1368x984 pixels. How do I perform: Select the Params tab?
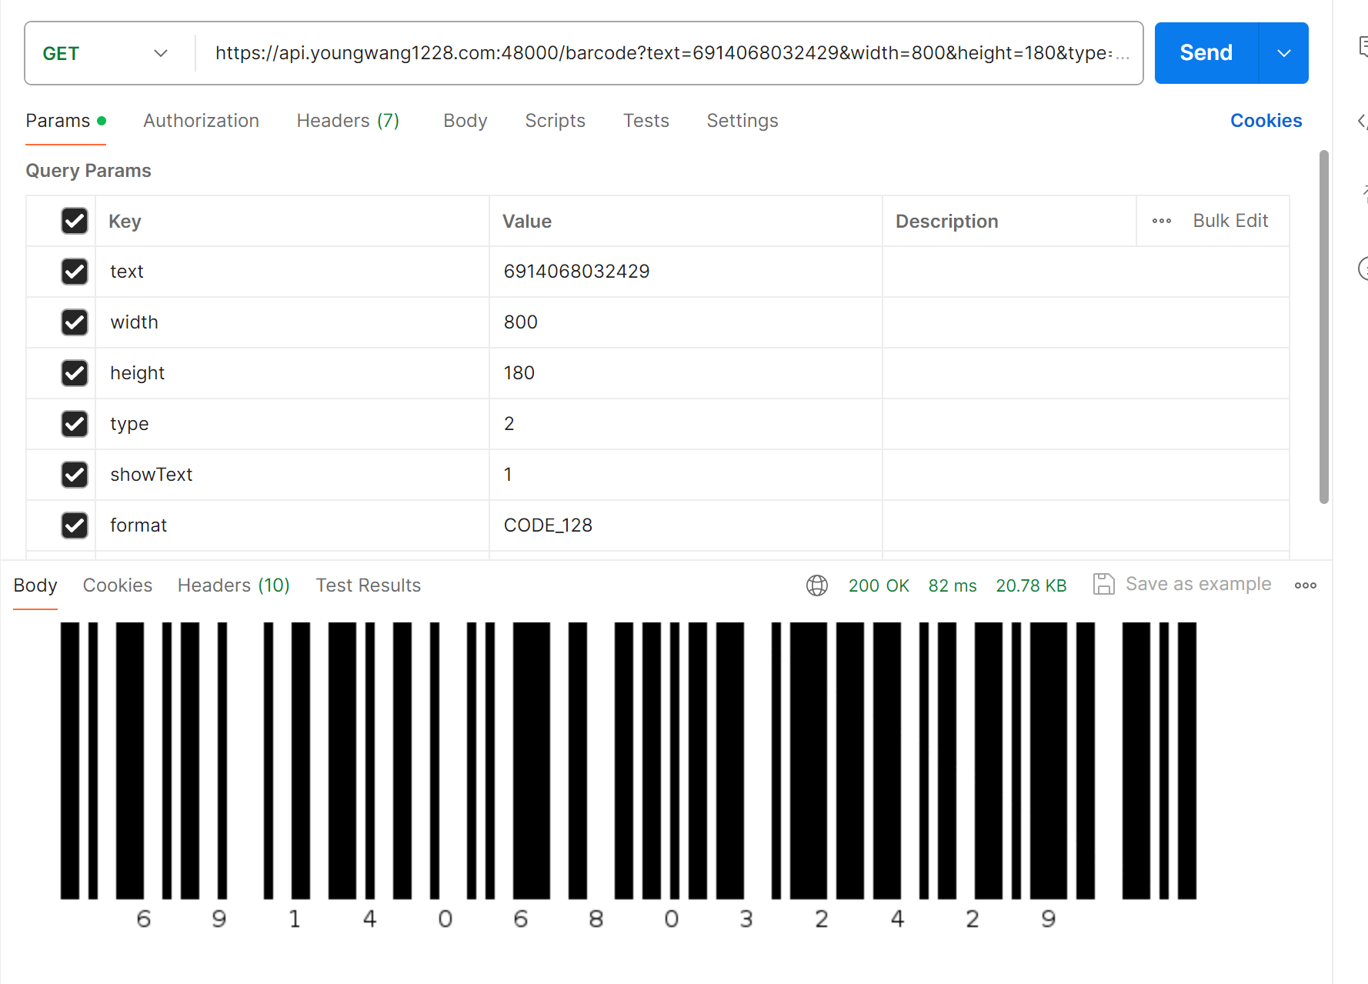pos(65,121)
